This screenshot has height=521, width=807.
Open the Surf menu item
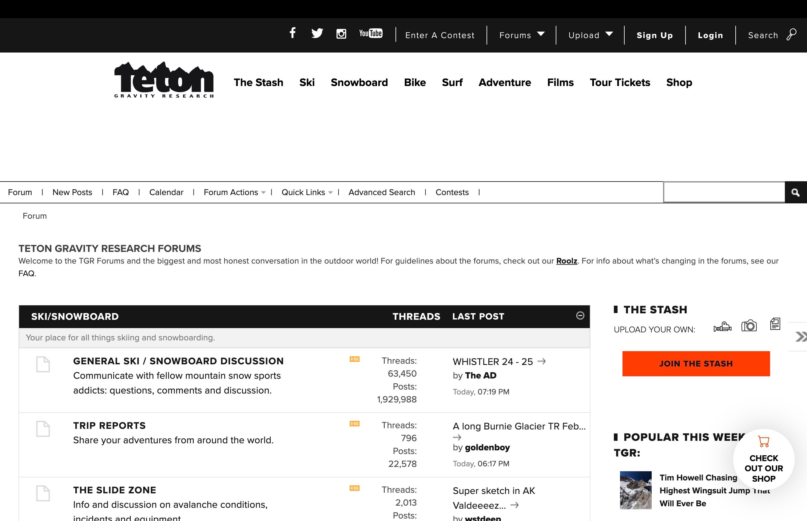pos(452,82)
